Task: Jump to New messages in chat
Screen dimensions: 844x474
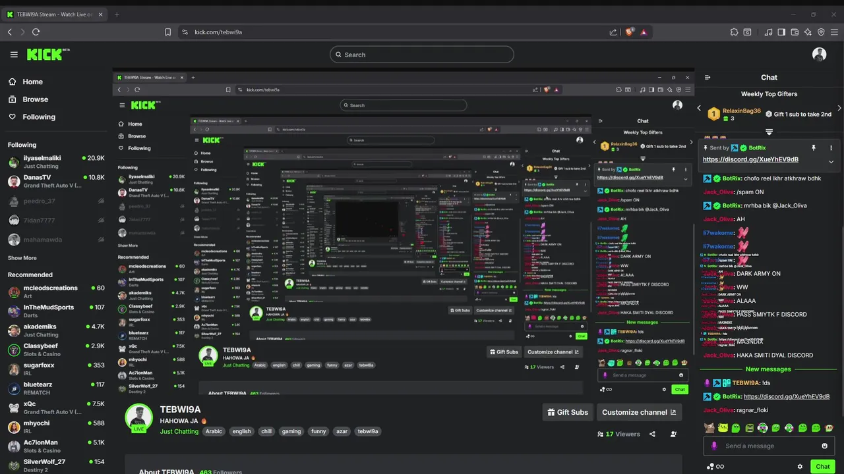Action: [768, 369]
